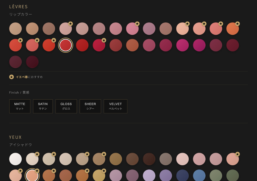
Task: Choose the medium blue eyeshadow swatch
Action: point(199,176)
